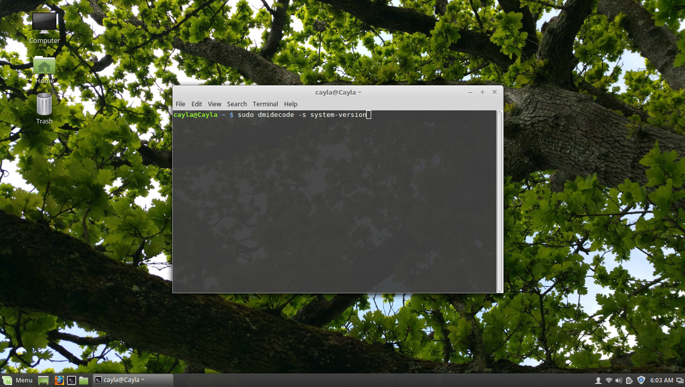Click the Show Desktop panel icon
The height and width of the screenshot is (387, 685).
click(x=43, y=380)
